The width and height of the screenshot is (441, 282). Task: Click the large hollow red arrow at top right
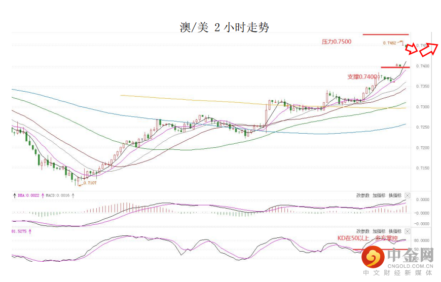click(x=429, y=48)
